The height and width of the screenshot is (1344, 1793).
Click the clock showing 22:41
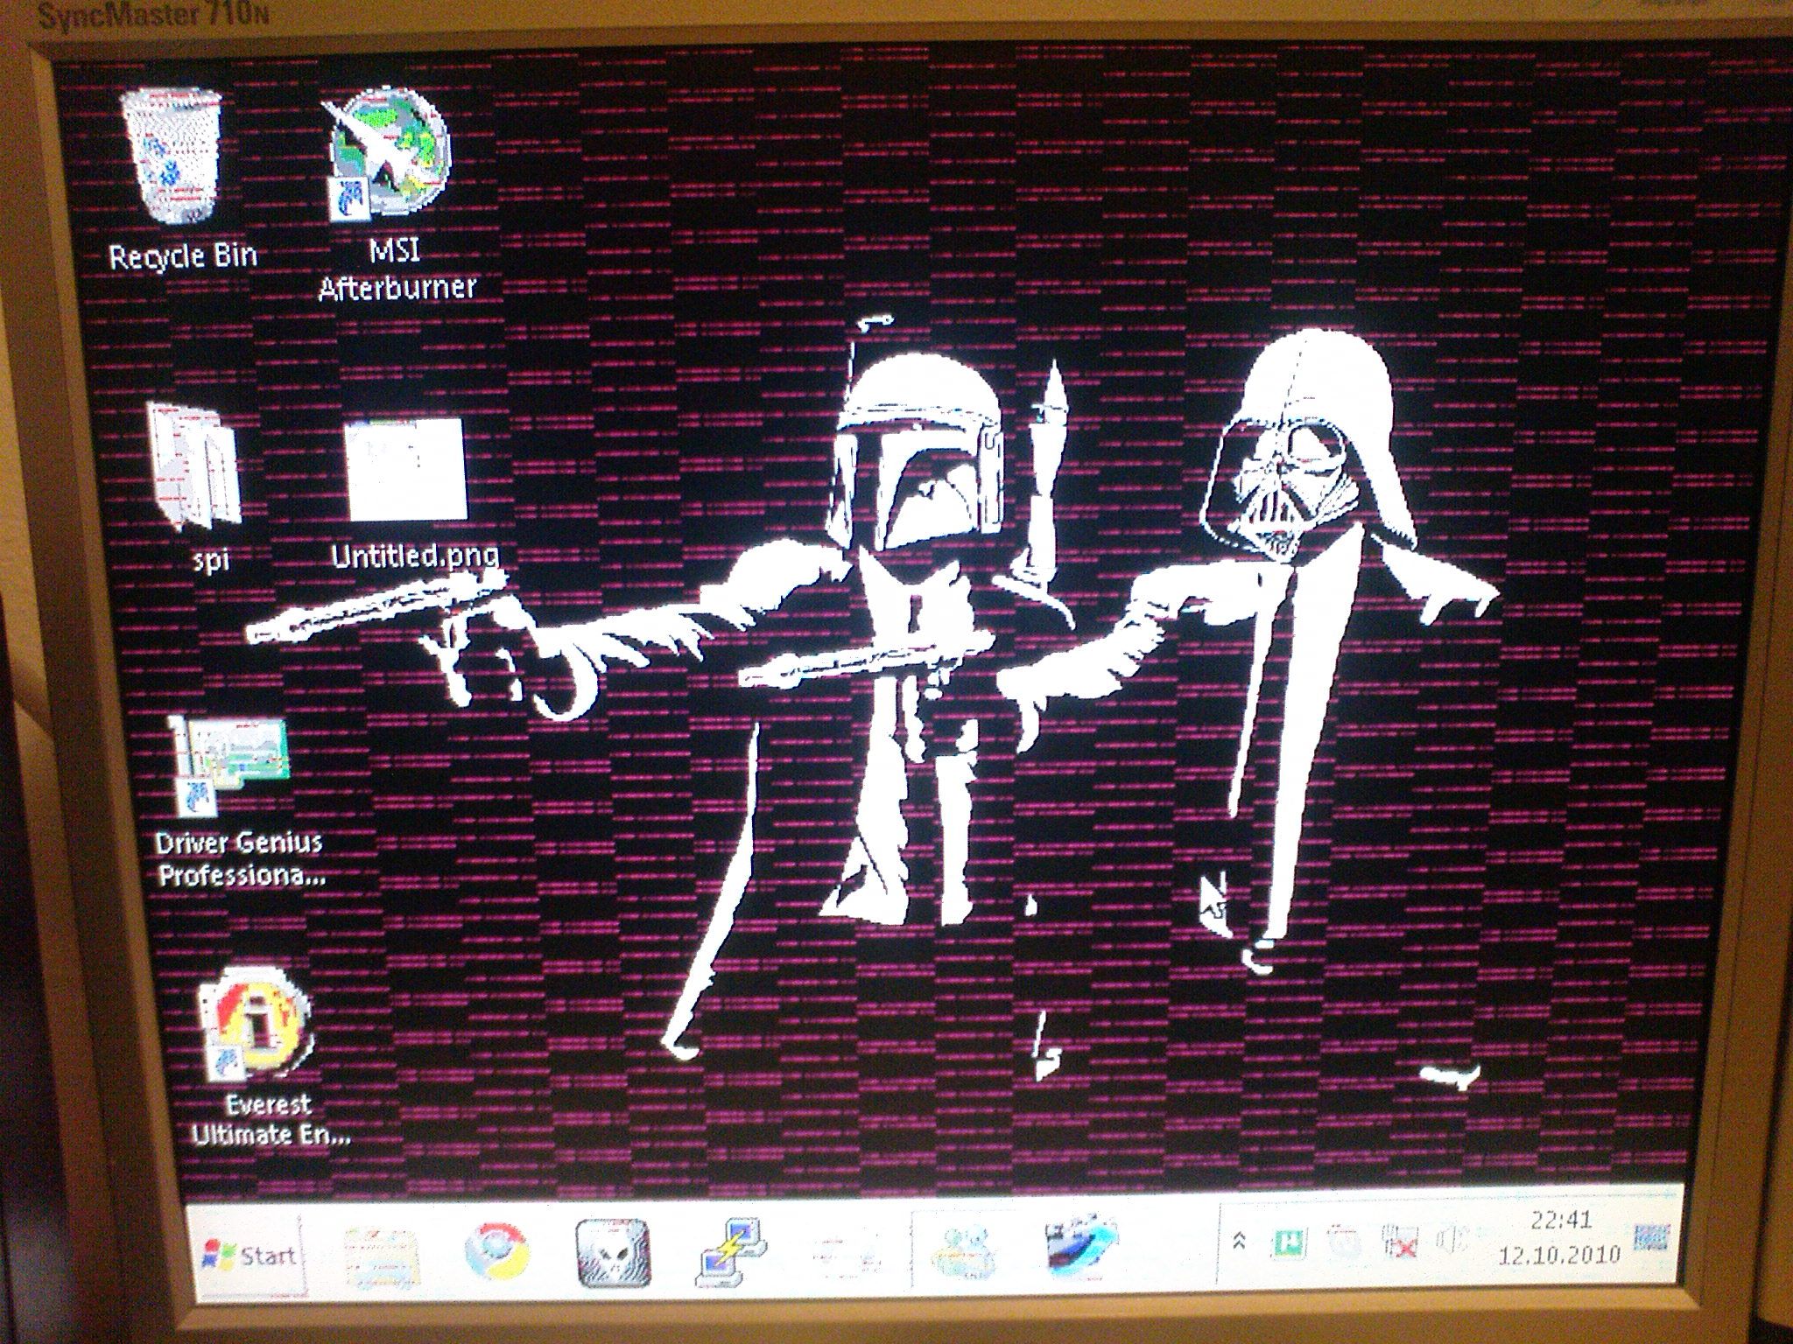pyautogui.click(x=1560, y=1219)
